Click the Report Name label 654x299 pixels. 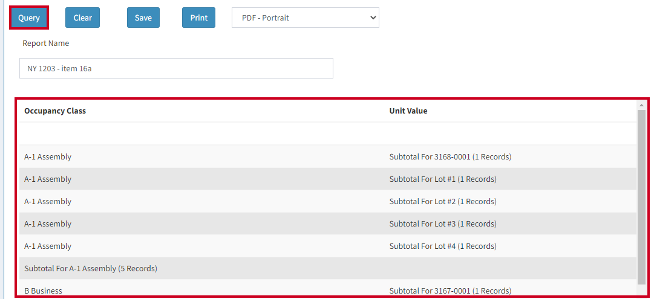click(46, 43)
